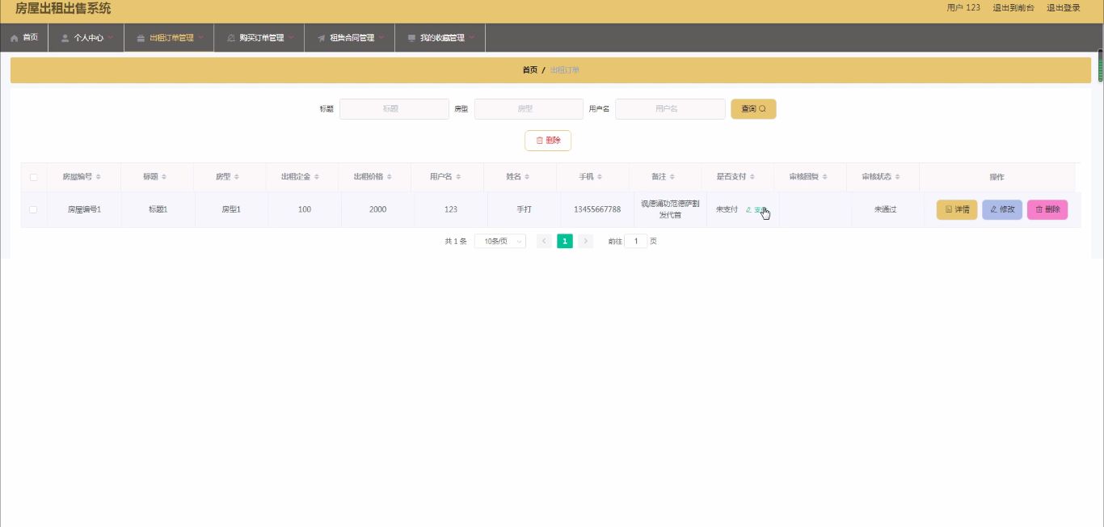Click the 手打 name cell
This screenshot has height=527, width=1104.
tap(525, 209)
